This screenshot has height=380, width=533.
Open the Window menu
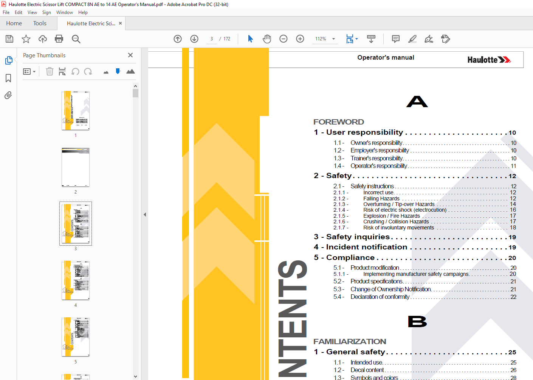click(x=65, y=12)
